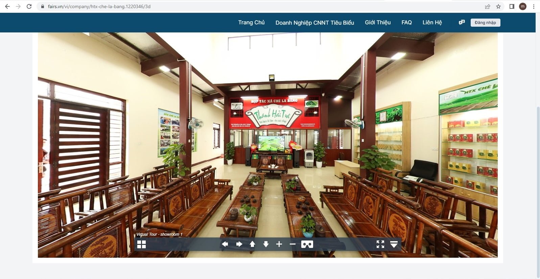Open Chrome three-dot menu
The height and width of the screenshot is (279, 540).
point(534,6)
